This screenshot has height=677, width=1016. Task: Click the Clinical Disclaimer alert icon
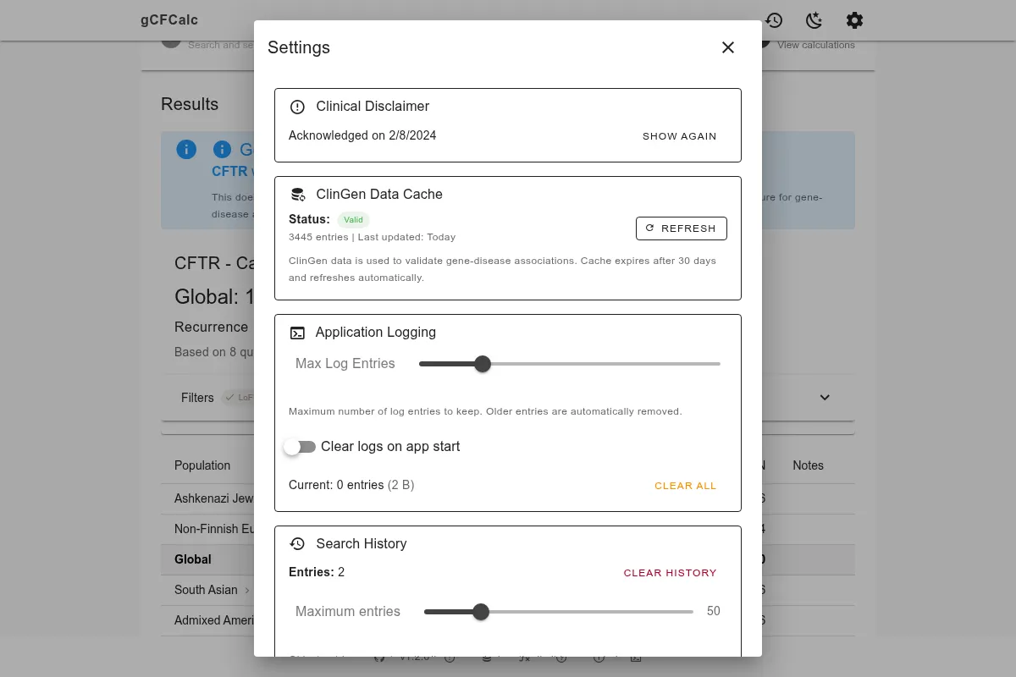[297, 107]
